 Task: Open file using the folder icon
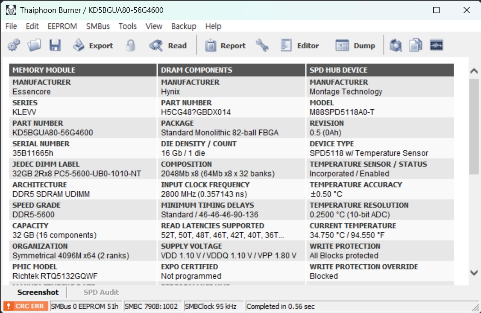34,45
